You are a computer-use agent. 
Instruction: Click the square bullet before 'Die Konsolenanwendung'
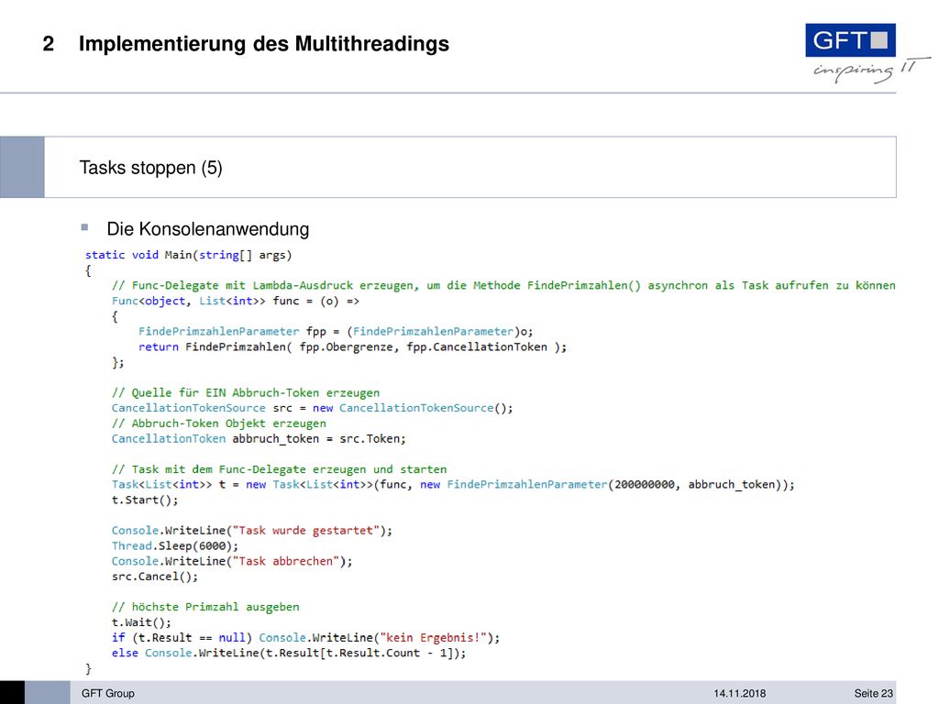click(x=84, y=227)
